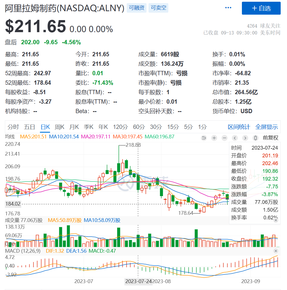
Task: Click the MA5:201.51 legend label
Action: [33, 137]
